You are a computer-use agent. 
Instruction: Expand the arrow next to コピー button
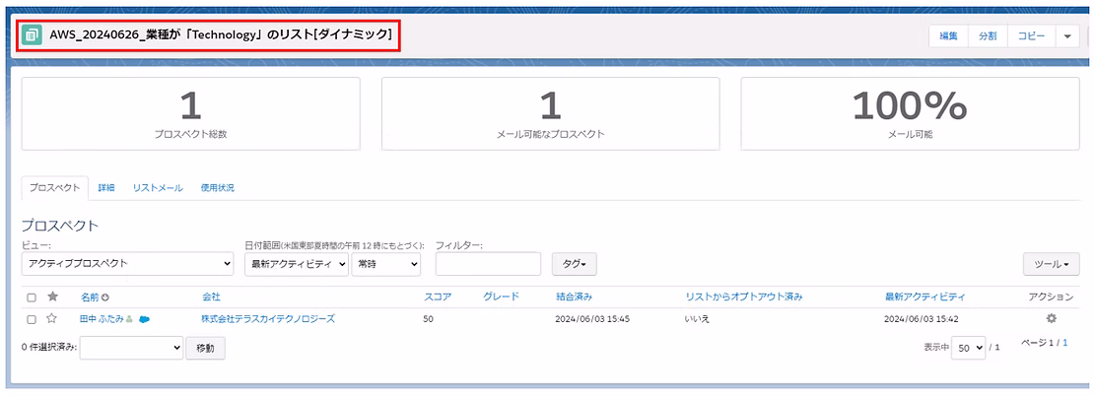coord(1066,36)
